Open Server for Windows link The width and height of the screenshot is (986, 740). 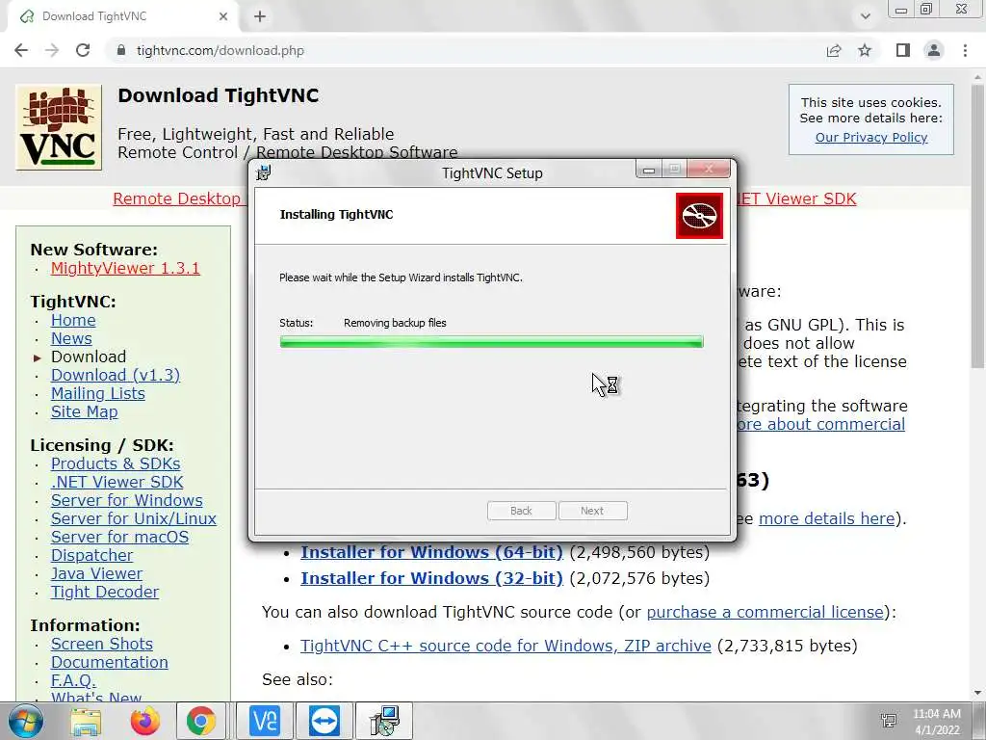click(x=127, y=500)
